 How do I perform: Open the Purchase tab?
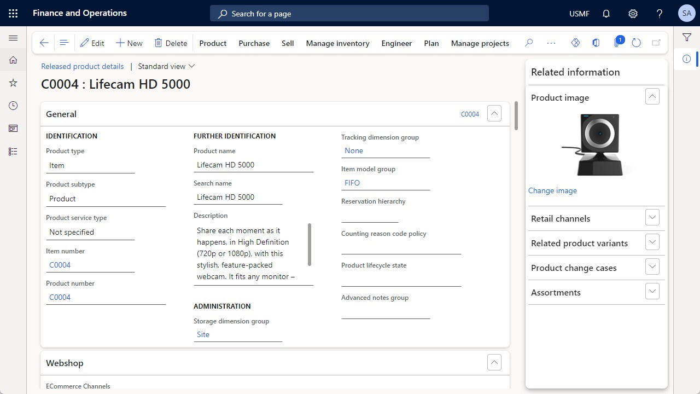[x=254, y=43]
